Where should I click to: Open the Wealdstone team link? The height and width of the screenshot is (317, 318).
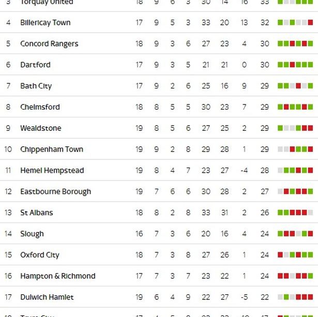coord(40,128)
